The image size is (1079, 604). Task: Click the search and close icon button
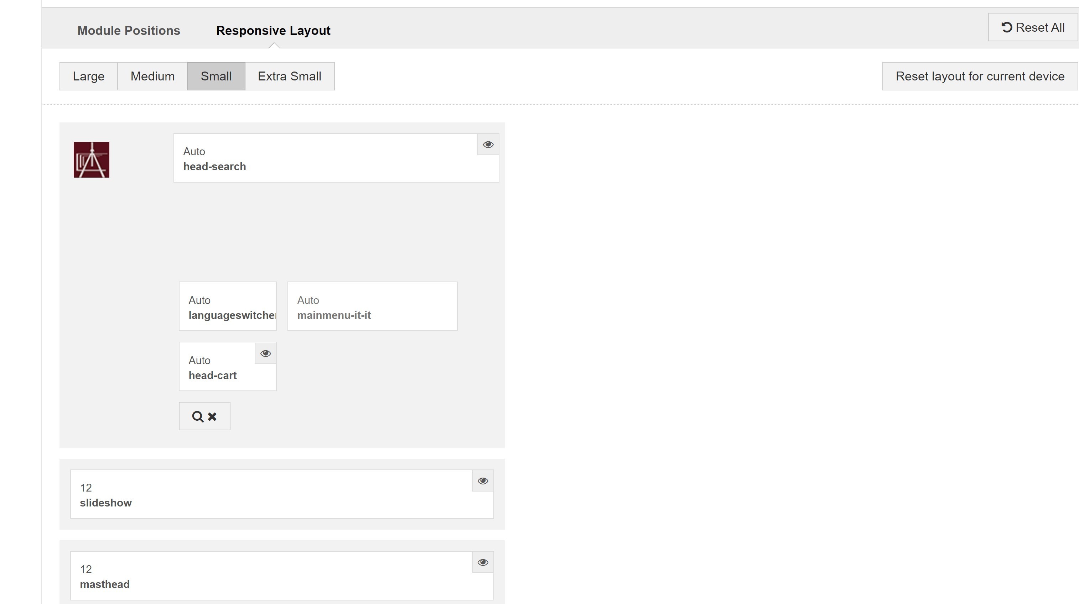pyautogui.click(x=204, y=416)
